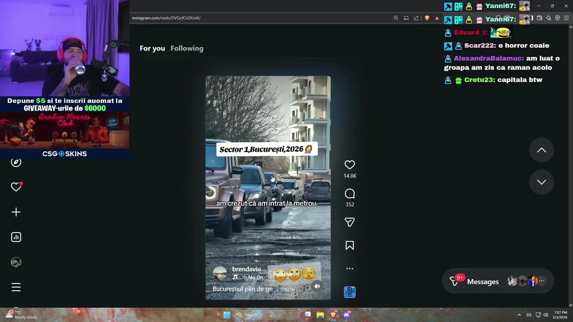Click the Instagram URL in address bar
Screen dimensions: 573x322
point(166,18)
